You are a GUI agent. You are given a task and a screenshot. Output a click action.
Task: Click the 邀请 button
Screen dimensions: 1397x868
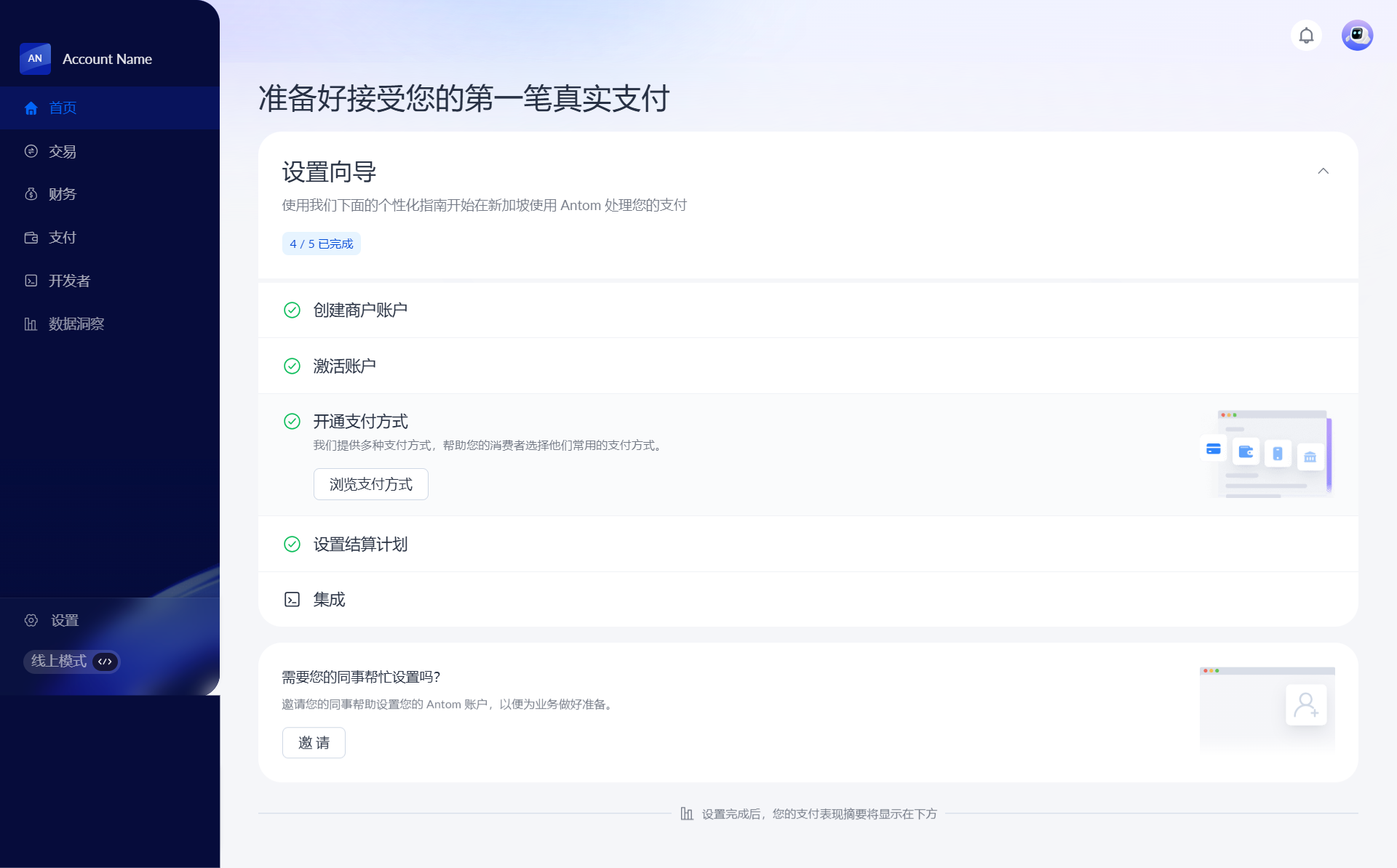(x=314, y=743)
